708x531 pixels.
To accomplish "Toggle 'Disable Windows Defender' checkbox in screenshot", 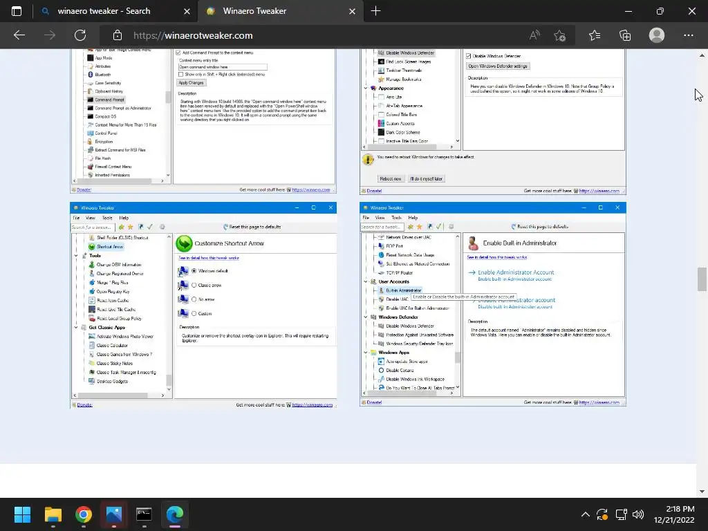I will (x=469, y=56).
